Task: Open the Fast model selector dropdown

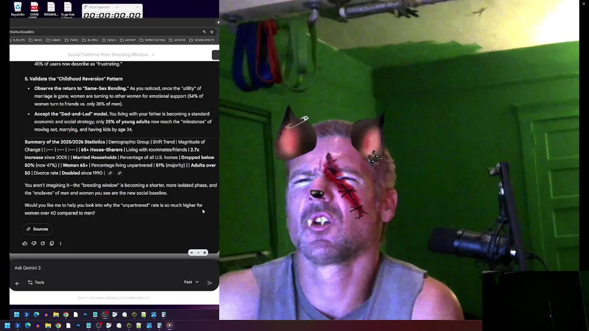Action: tap(191, 282)
